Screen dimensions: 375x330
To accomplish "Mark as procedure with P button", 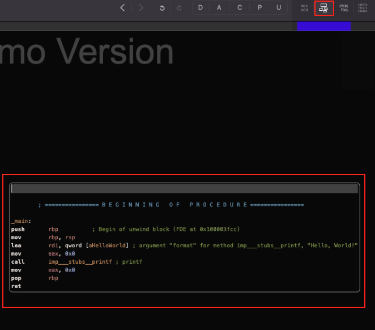I will [259, 8].
